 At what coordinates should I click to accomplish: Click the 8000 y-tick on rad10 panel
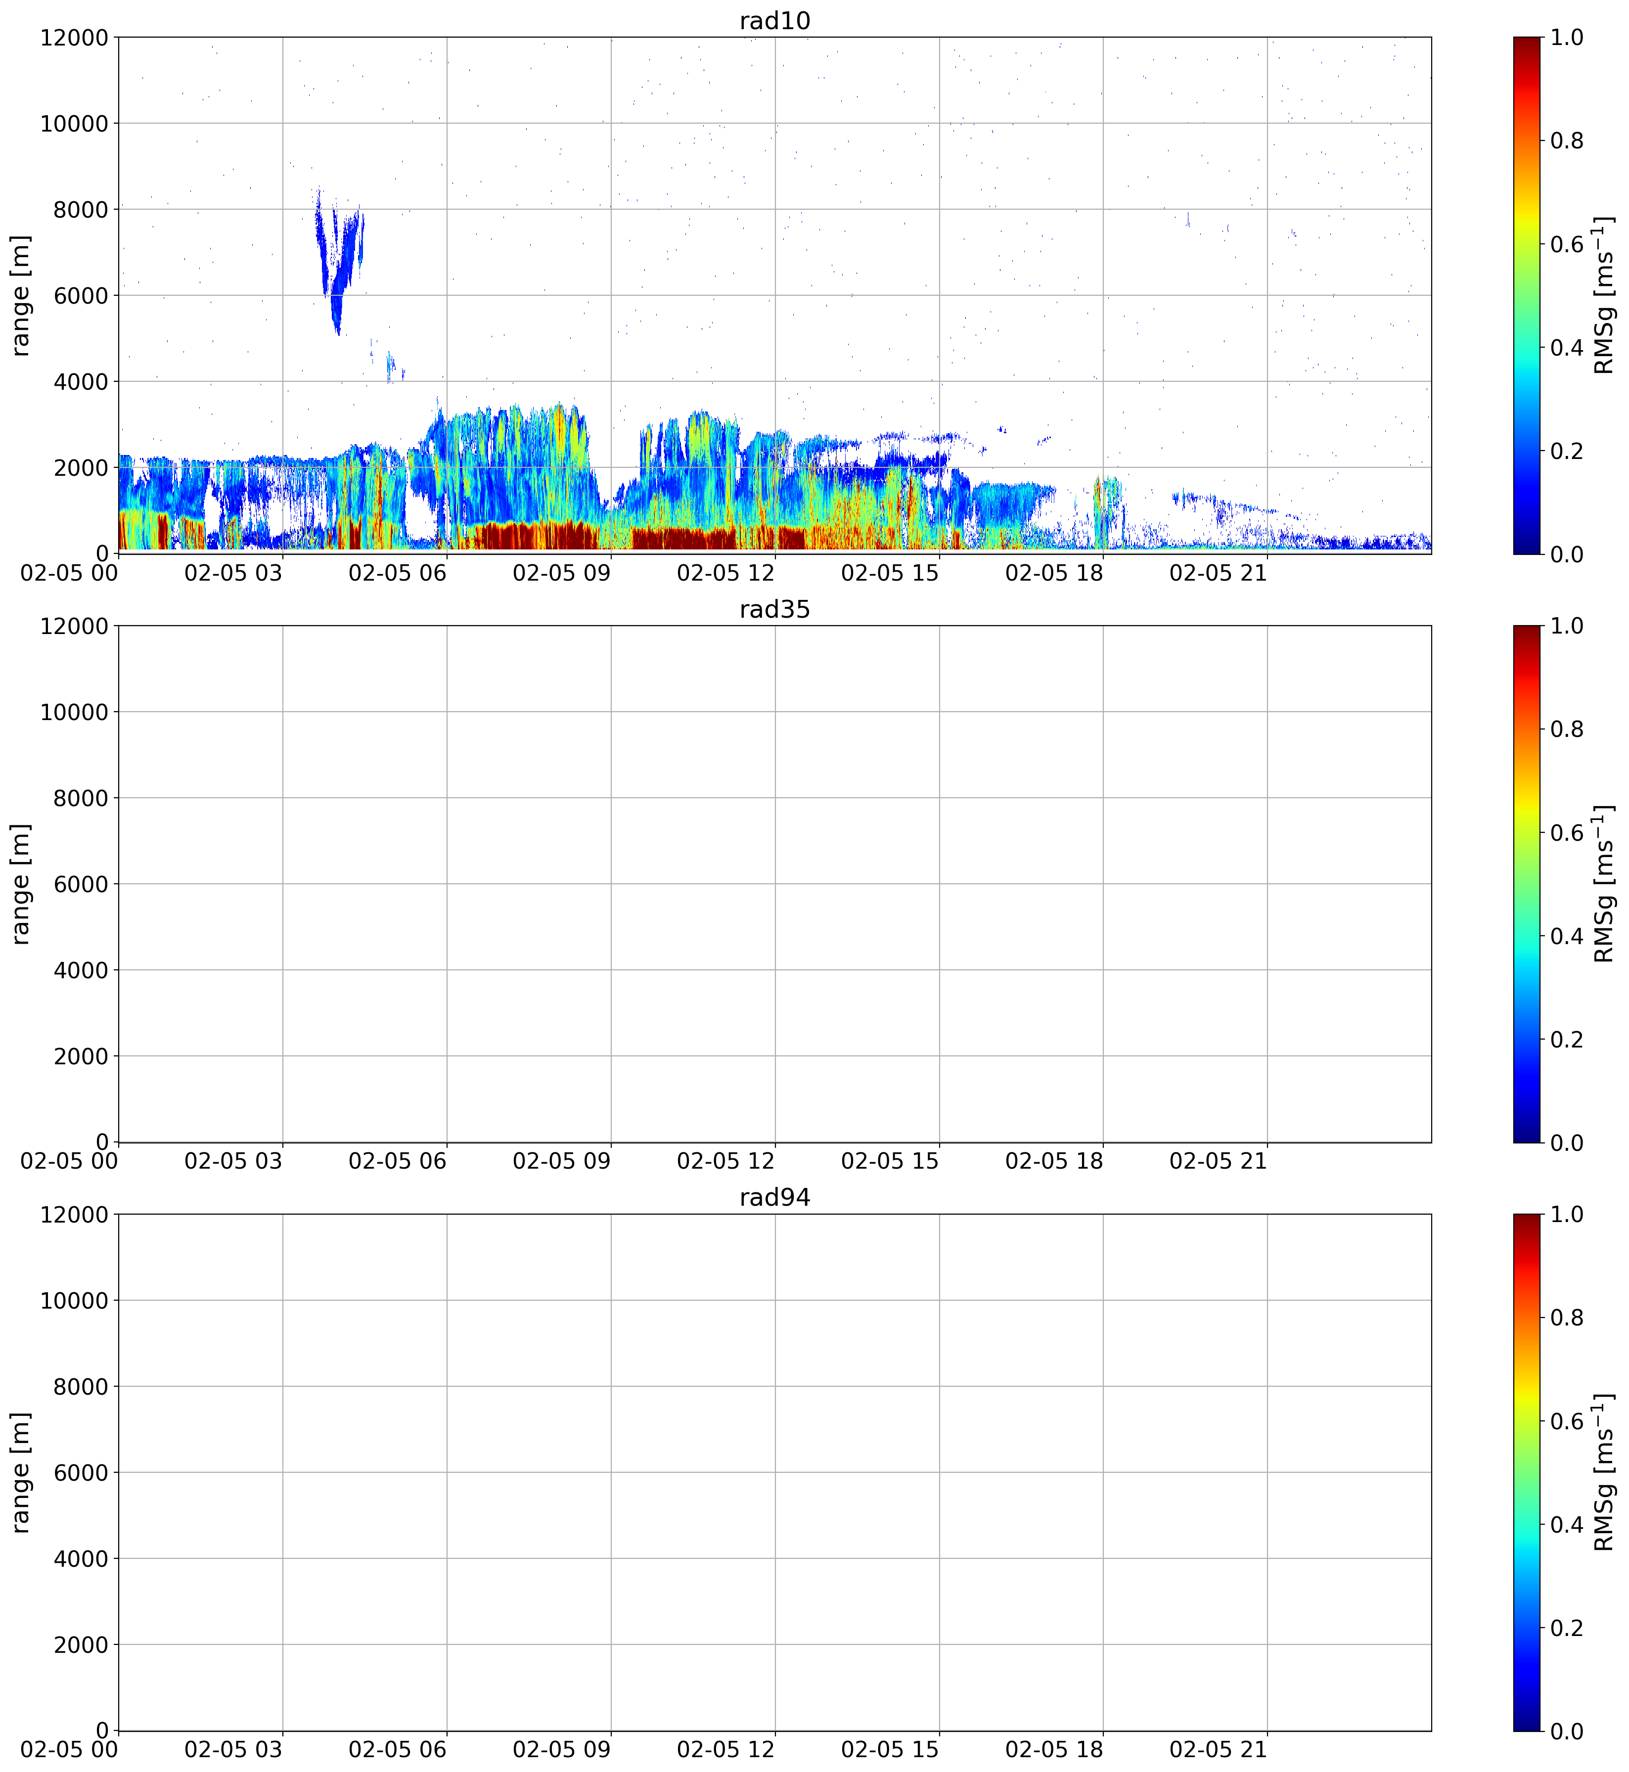point(81,210)
